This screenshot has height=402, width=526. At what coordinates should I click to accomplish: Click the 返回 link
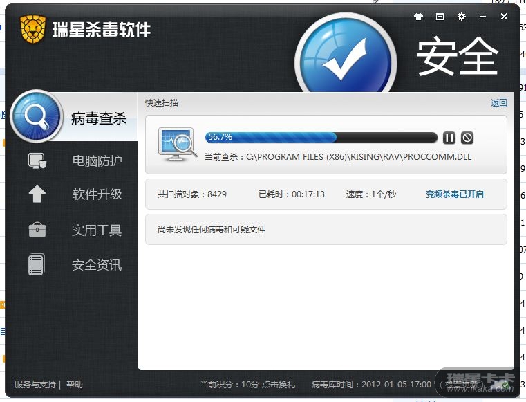pyautogui.click(x=498, y=103)
